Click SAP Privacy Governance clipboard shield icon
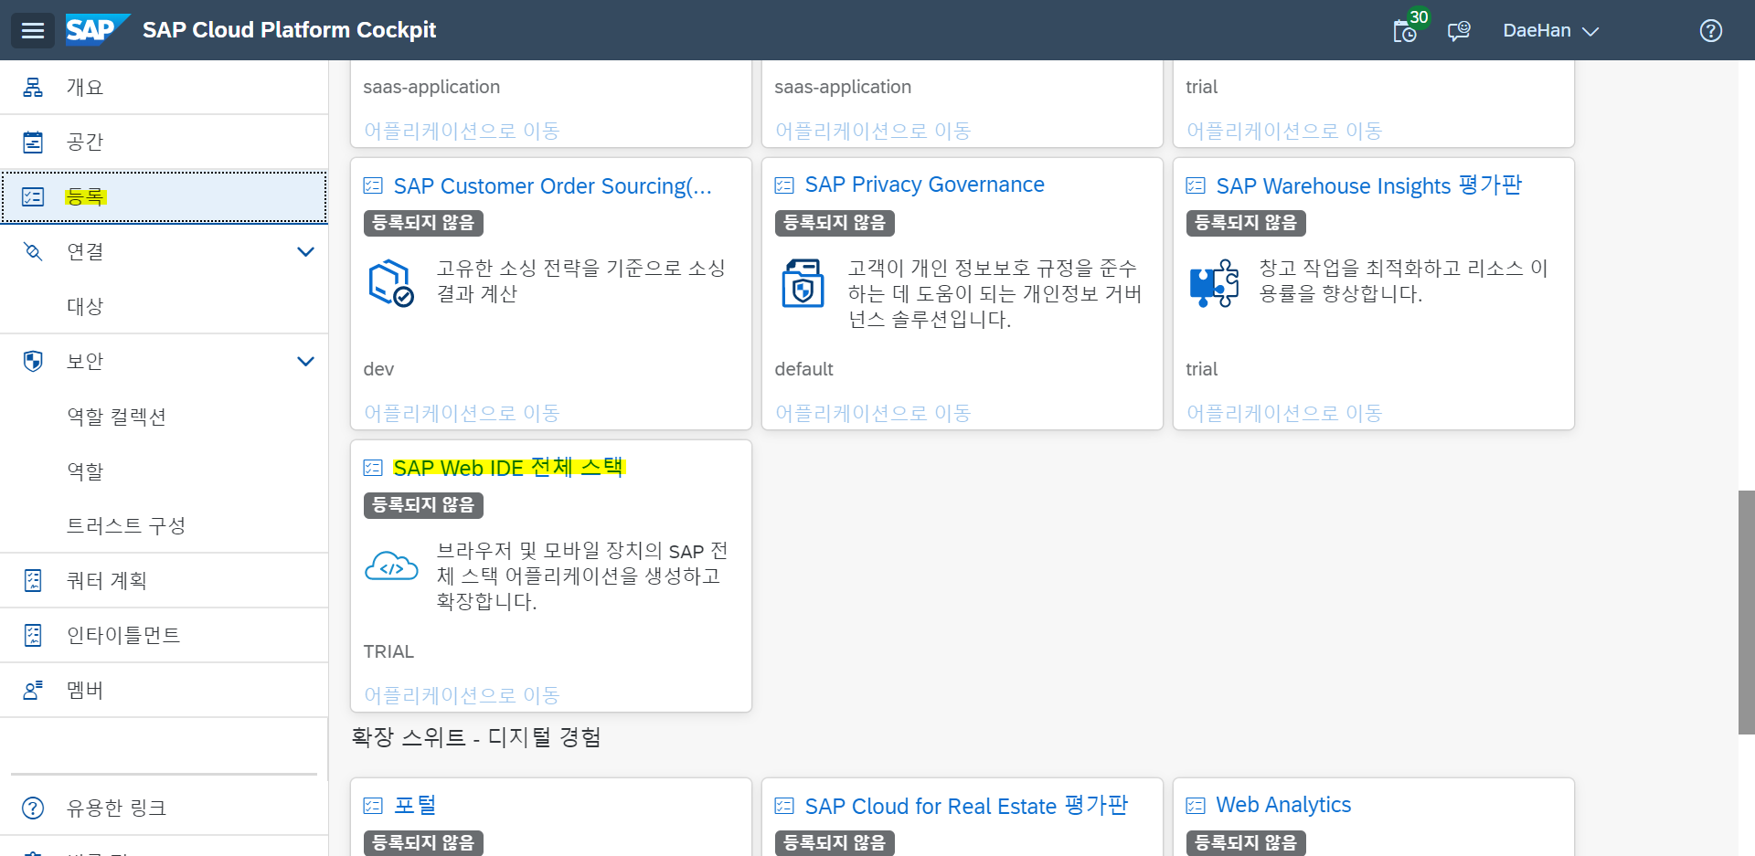The height and width of the screenshot is (856, 1755). click(803, 283)
